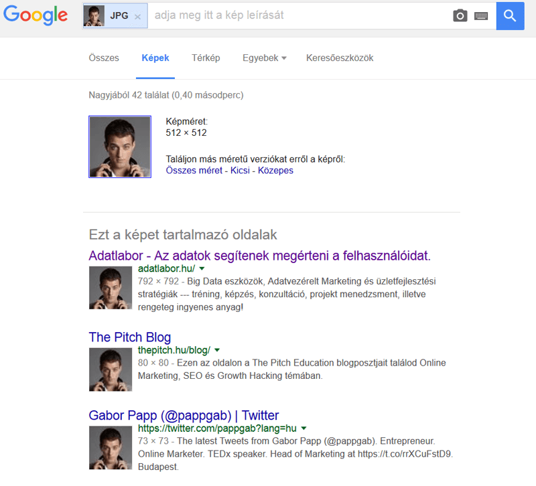Click the Adatlabor result thumbnail
Image resolution: width=536 pixels, height=486 pixels.
(110, 288)
